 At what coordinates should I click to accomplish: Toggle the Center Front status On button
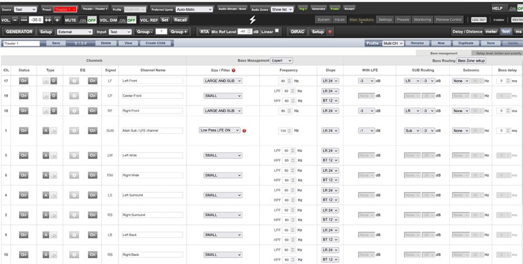pyautogui.click(x=24, y=95)
